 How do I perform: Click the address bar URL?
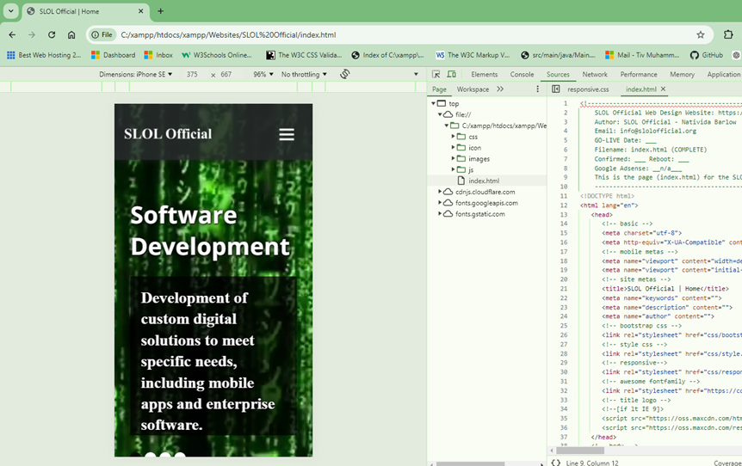click(228, 35)
